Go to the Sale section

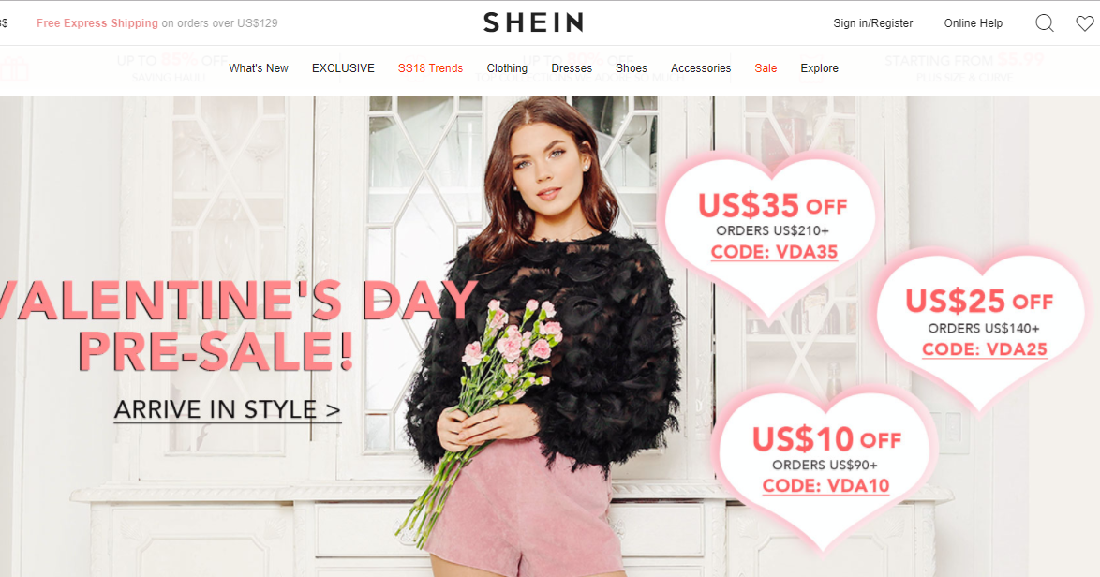pyautogui.click(x=766, y=68)
